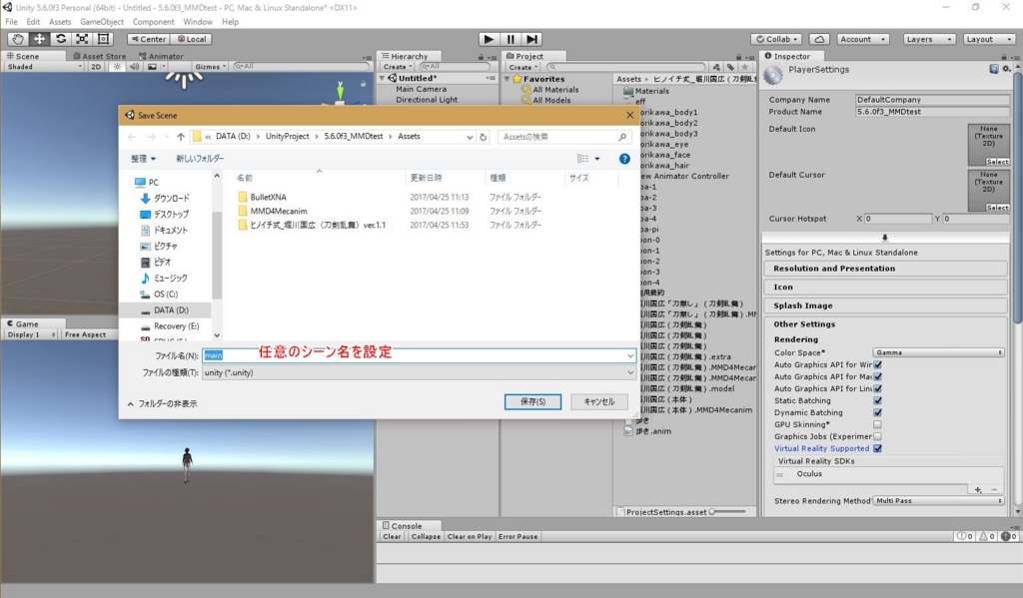Open Save dialog help icon
The image size is (1023, 598).
[624, 159]
